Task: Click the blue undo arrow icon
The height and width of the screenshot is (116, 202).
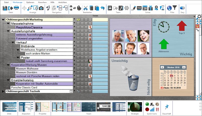Action: click(x=103, y=8)
